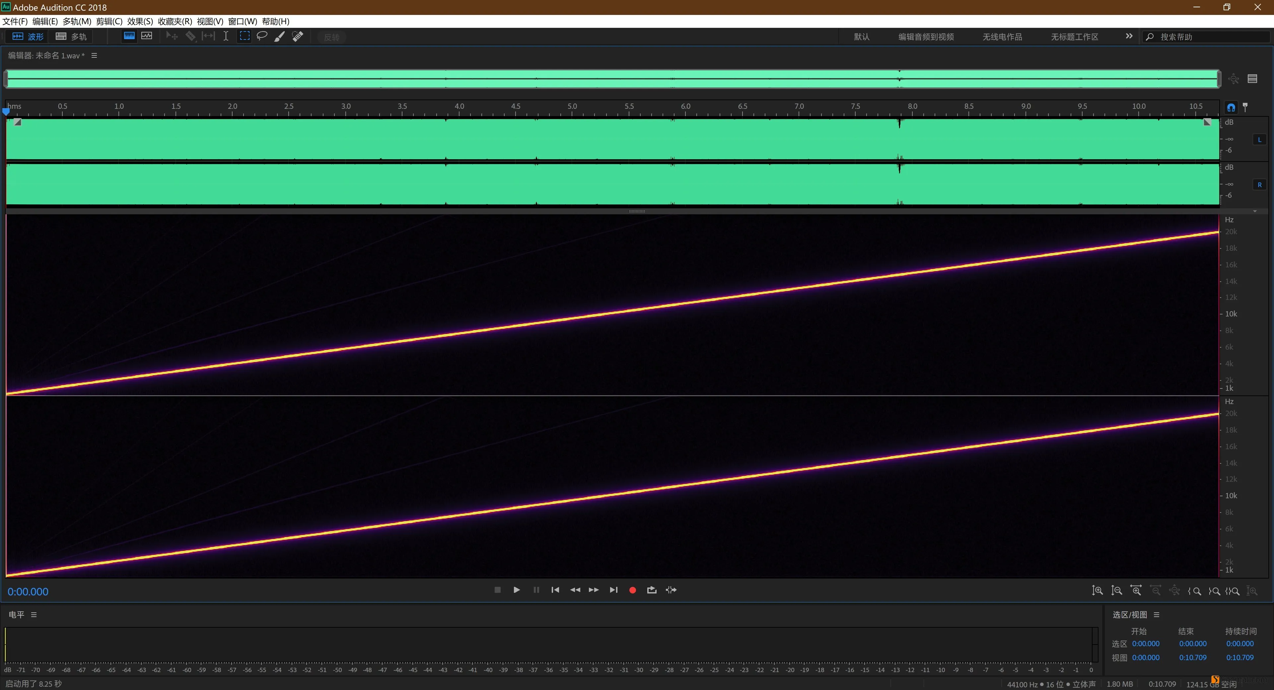Click the Rewind button
The width and height of the screenshot is (1274, 690).
point(575,589)
